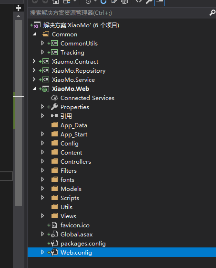Focus the Solution Explorer search field

tap(118, 13)
